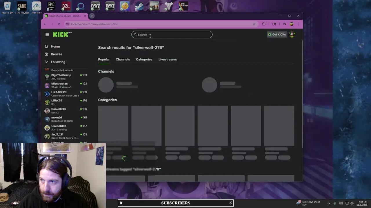The image size is (371, 208).
Task: Click the LURK24 avatar icon
Action: coord(47,102)
